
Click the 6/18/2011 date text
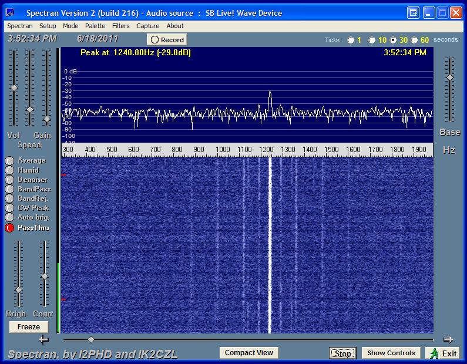(98, 39)
